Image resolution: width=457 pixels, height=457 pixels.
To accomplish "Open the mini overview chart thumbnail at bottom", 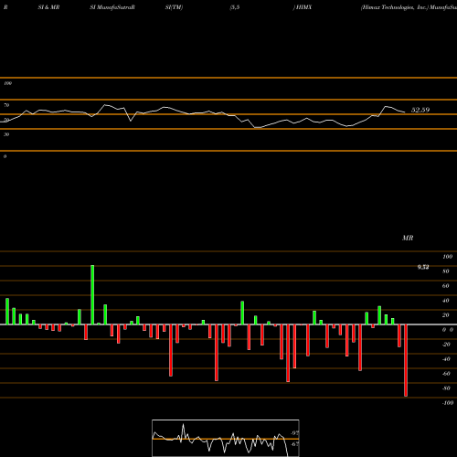I will 226,438.
